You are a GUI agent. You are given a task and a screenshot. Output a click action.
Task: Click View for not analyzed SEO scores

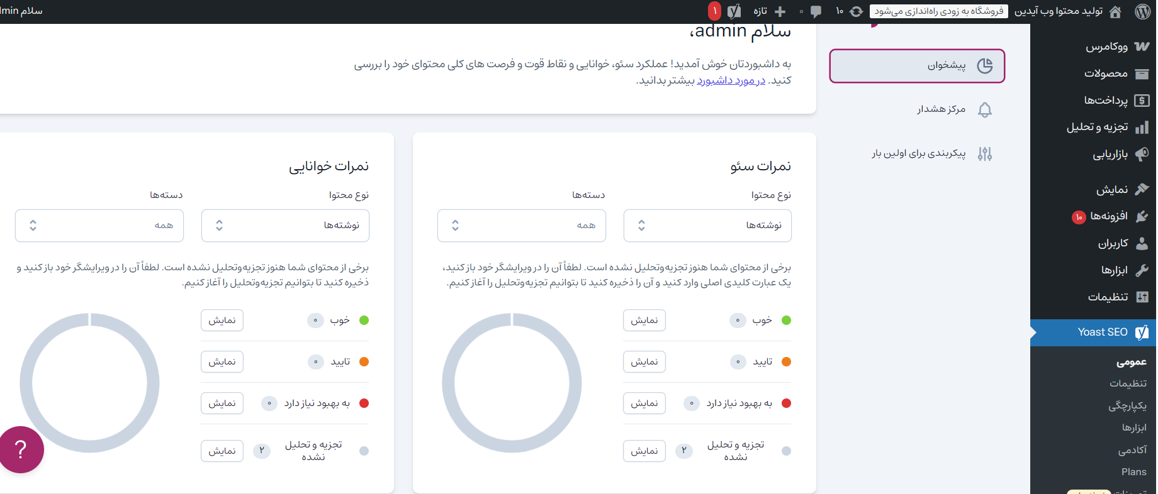pos(644,451)
